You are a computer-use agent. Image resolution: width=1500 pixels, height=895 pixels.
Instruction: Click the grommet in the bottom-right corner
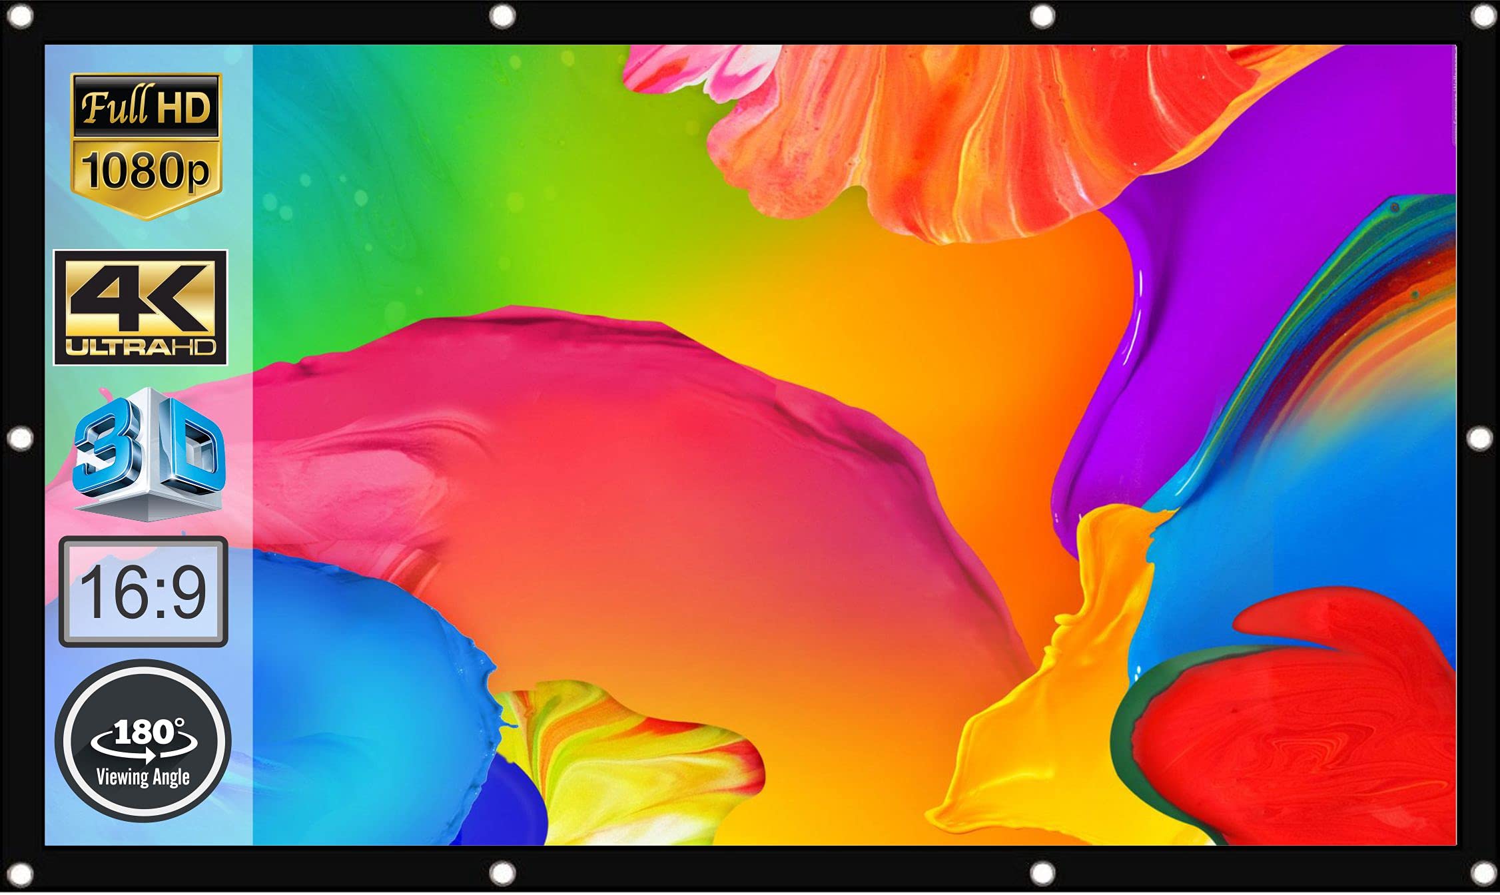click(x=1483, y=874)
